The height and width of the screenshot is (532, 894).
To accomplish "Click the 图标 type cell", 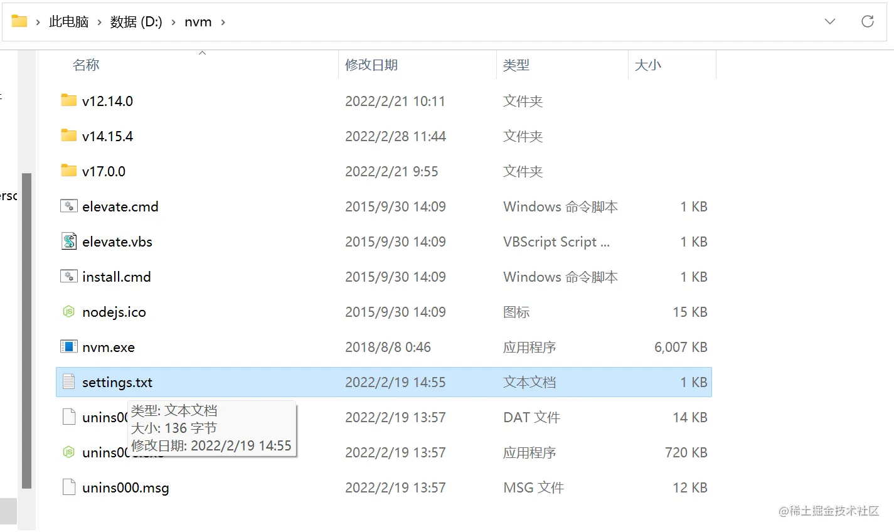I will click(516, 312).
